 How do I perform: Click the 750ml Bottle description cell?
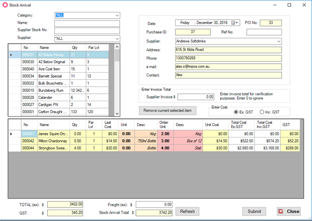tap(146, 141)
